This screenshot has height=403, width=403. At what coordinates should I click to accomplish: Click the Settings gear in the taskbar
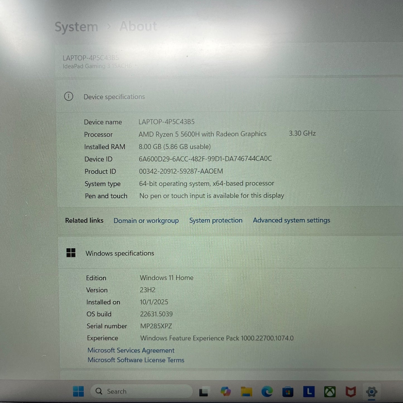[371, 392]
